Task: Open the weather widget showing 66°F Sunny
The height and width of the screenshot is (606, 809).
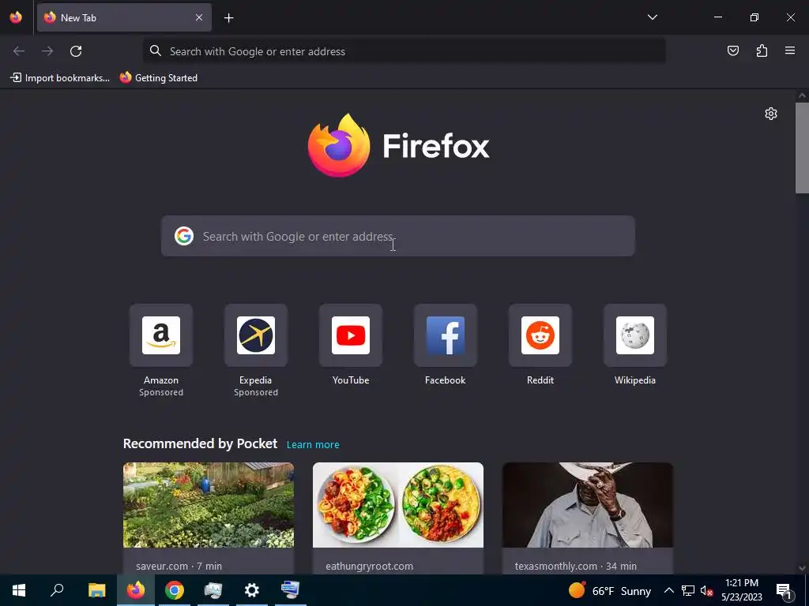Action: [x=610, y=590]
